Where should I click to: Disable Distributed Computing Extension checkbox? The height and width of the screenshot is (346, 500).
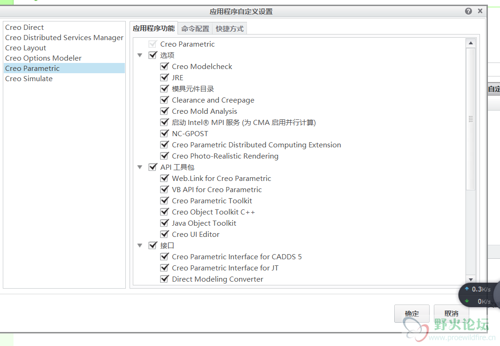[164, 144]
